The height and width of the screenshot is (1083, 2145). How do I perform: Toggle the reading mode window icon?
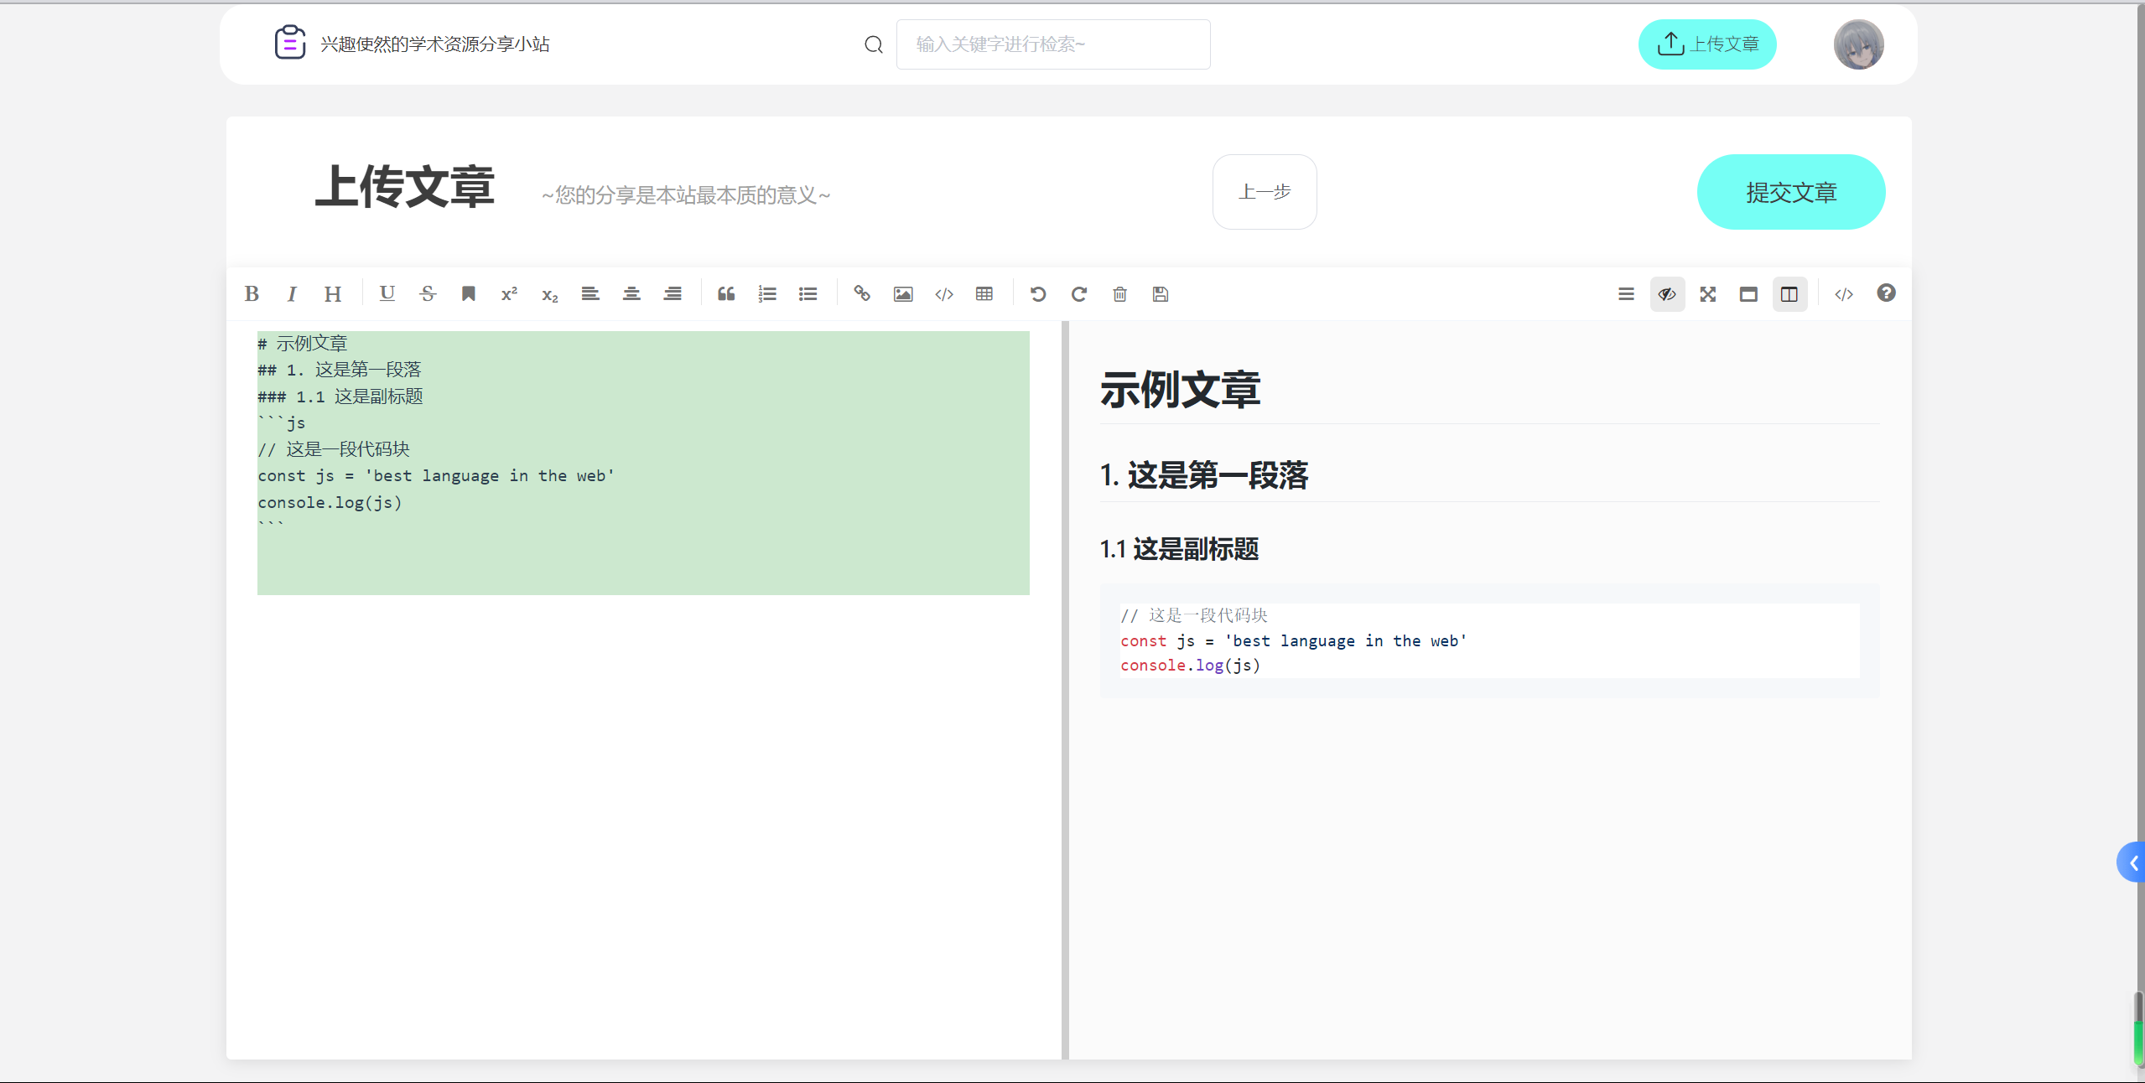point(1748,294)
